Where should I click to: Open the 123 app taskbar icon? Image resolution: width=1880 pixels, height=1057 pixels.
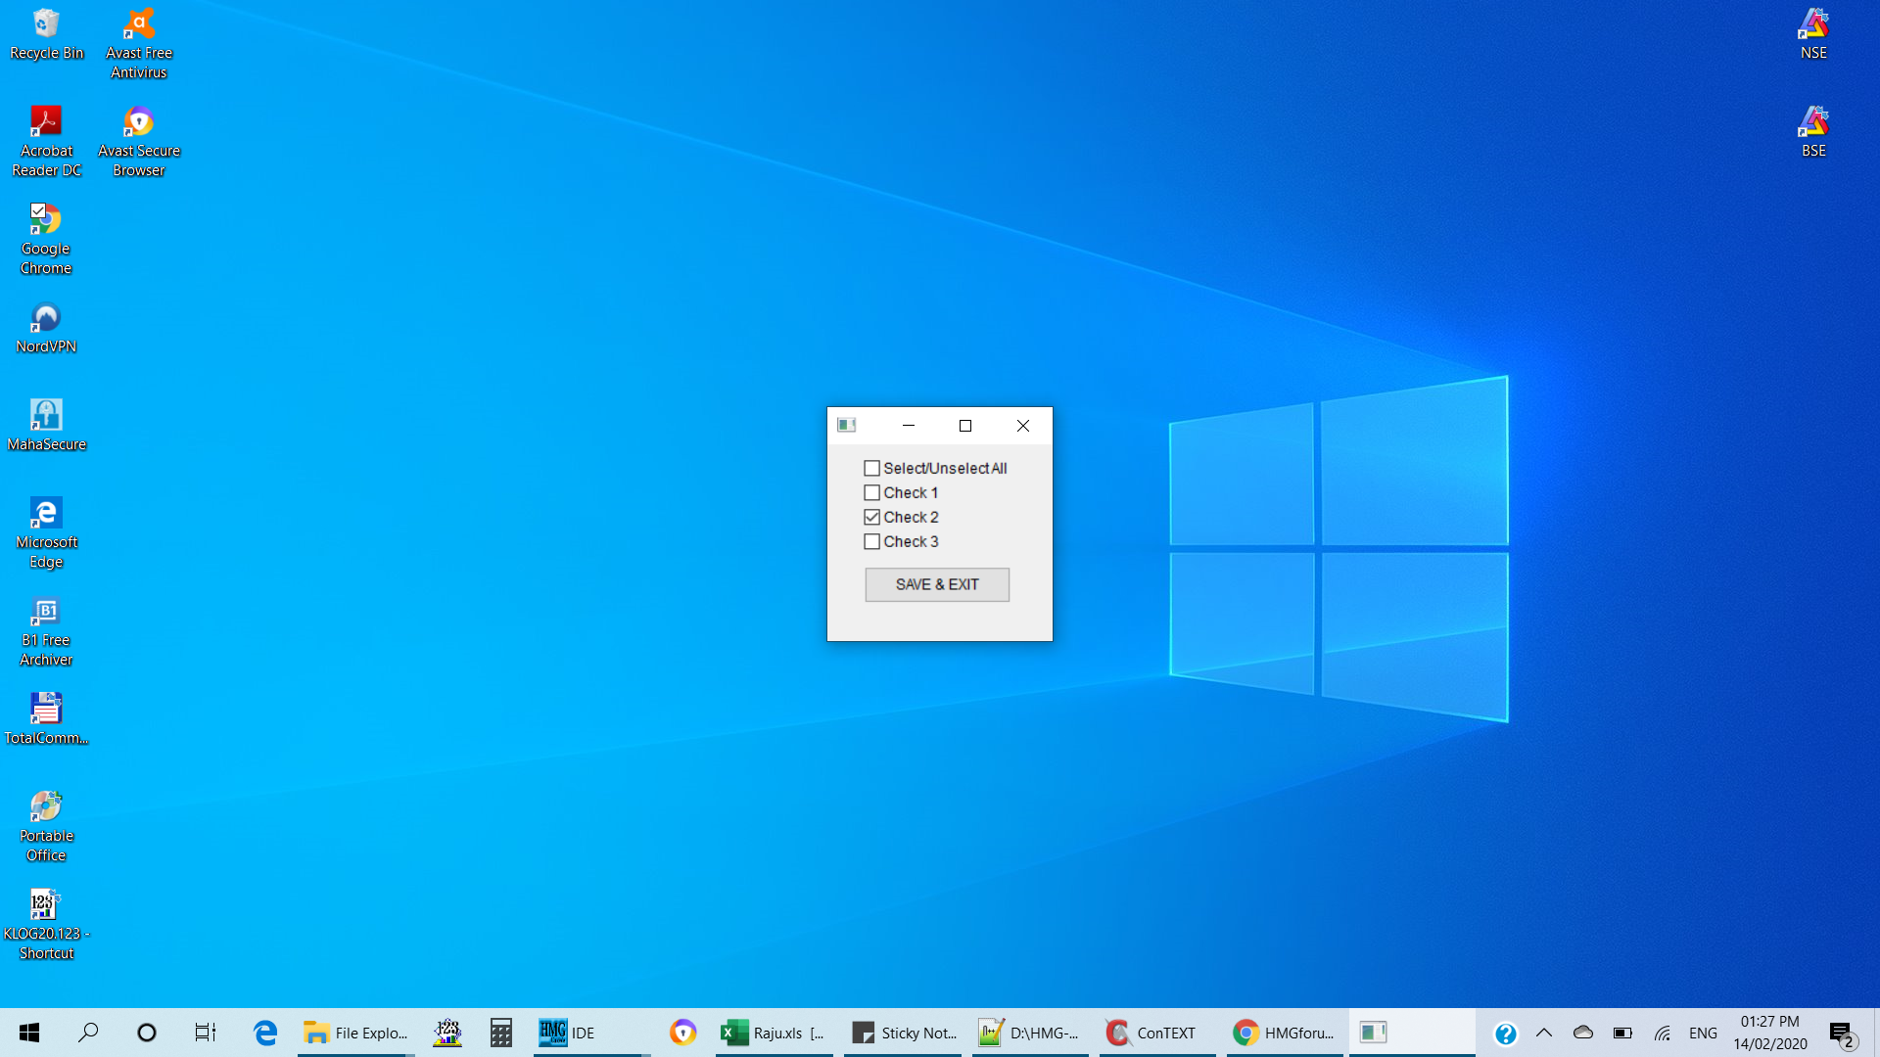click(447, 1033)
